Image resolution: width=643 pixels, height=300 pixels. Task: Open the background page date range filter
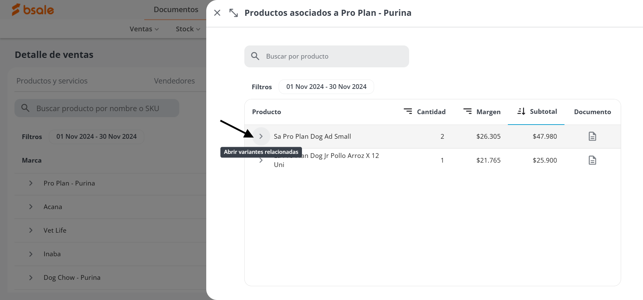96,136
